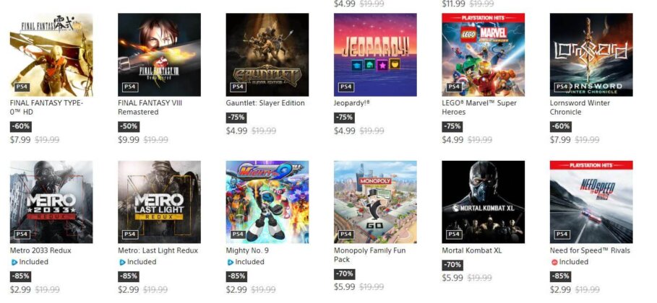Select the Mighty No. 9 cover image
The height and width of the screenshot is (303, 657).
click(x=267, y=202)
